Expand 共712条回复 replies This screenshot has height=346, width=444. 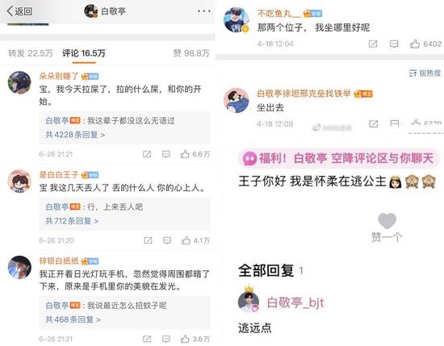72,221
